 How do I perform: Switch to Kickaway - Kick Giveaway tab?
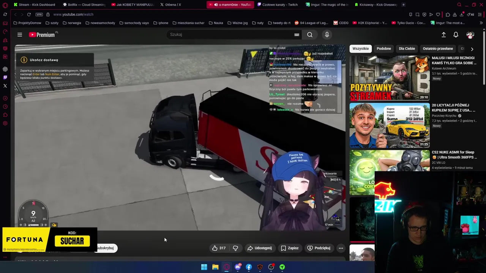tap(376, 5)
